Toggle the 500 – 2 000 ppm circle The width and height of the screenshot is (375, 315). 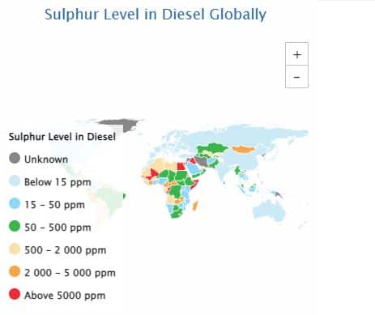[15, 249]
